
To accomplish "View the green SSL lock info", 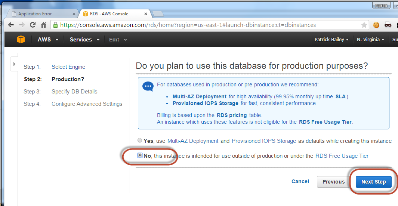I will click(56, 25).
